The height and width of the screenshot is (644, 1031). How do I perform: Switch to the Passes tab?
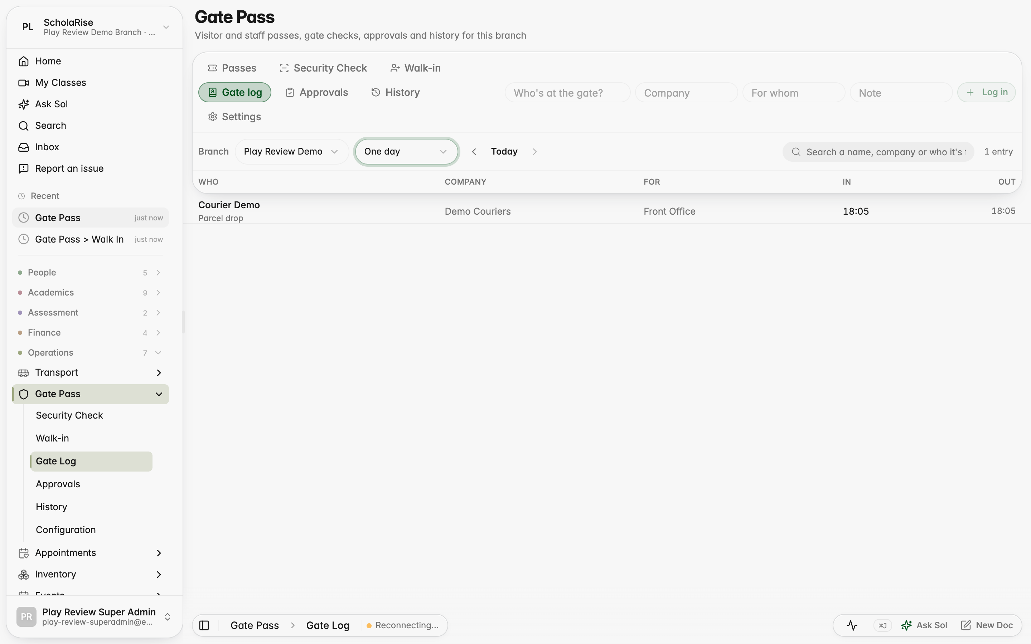[232, 68]
